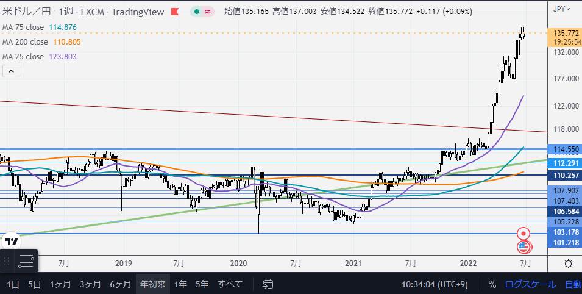Select the 1日 time range

point(13,284)
